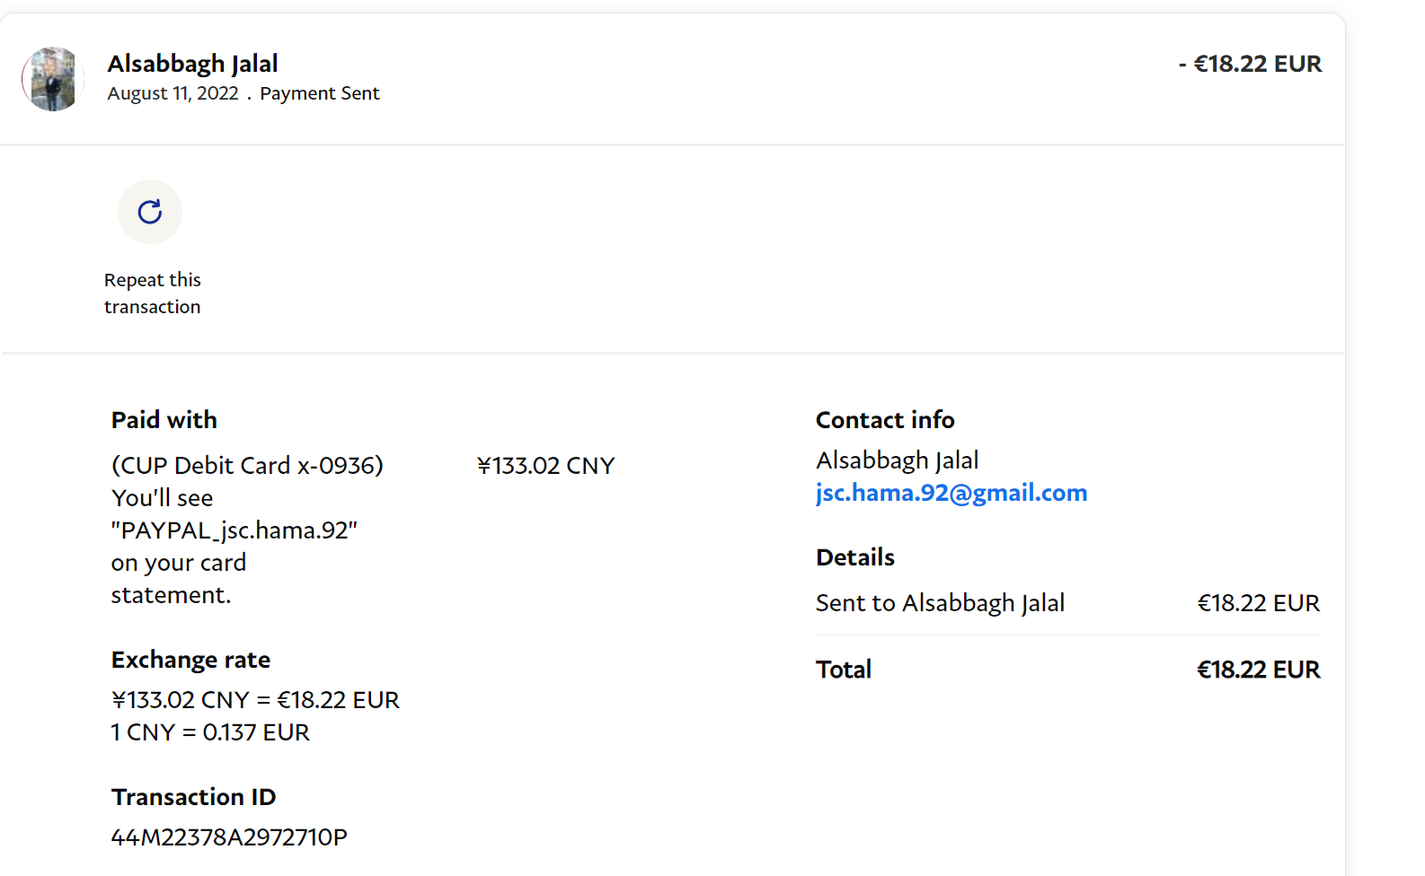Click the "Exchange rate" heading

coord(190,660)
